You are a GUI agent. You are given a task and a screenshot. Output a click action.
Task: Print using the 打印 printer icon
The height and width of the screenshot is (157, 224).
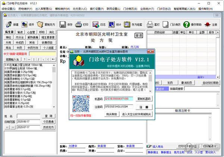78,25
